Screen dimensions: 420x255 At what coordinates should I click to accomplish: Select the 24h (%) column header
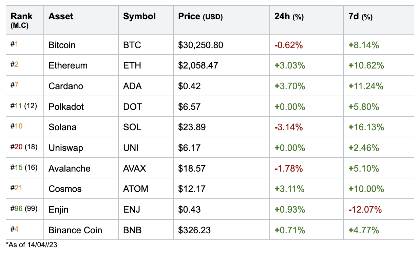(289, 17)
